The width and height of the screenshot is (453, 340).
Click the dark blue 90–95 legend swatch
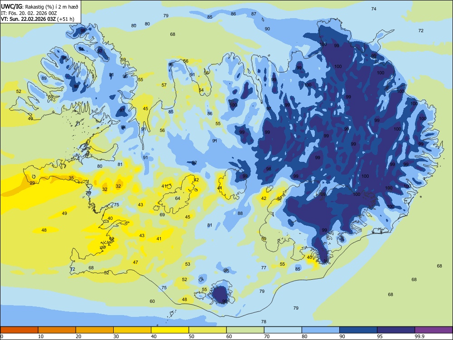pos(358,330)
